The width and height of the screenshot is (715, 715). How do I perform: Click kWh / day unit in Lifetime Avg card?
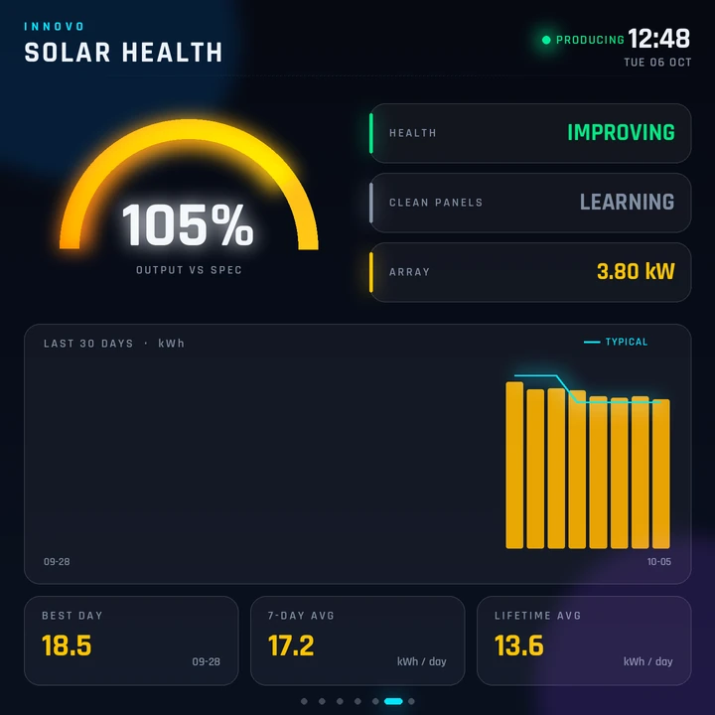647,661
